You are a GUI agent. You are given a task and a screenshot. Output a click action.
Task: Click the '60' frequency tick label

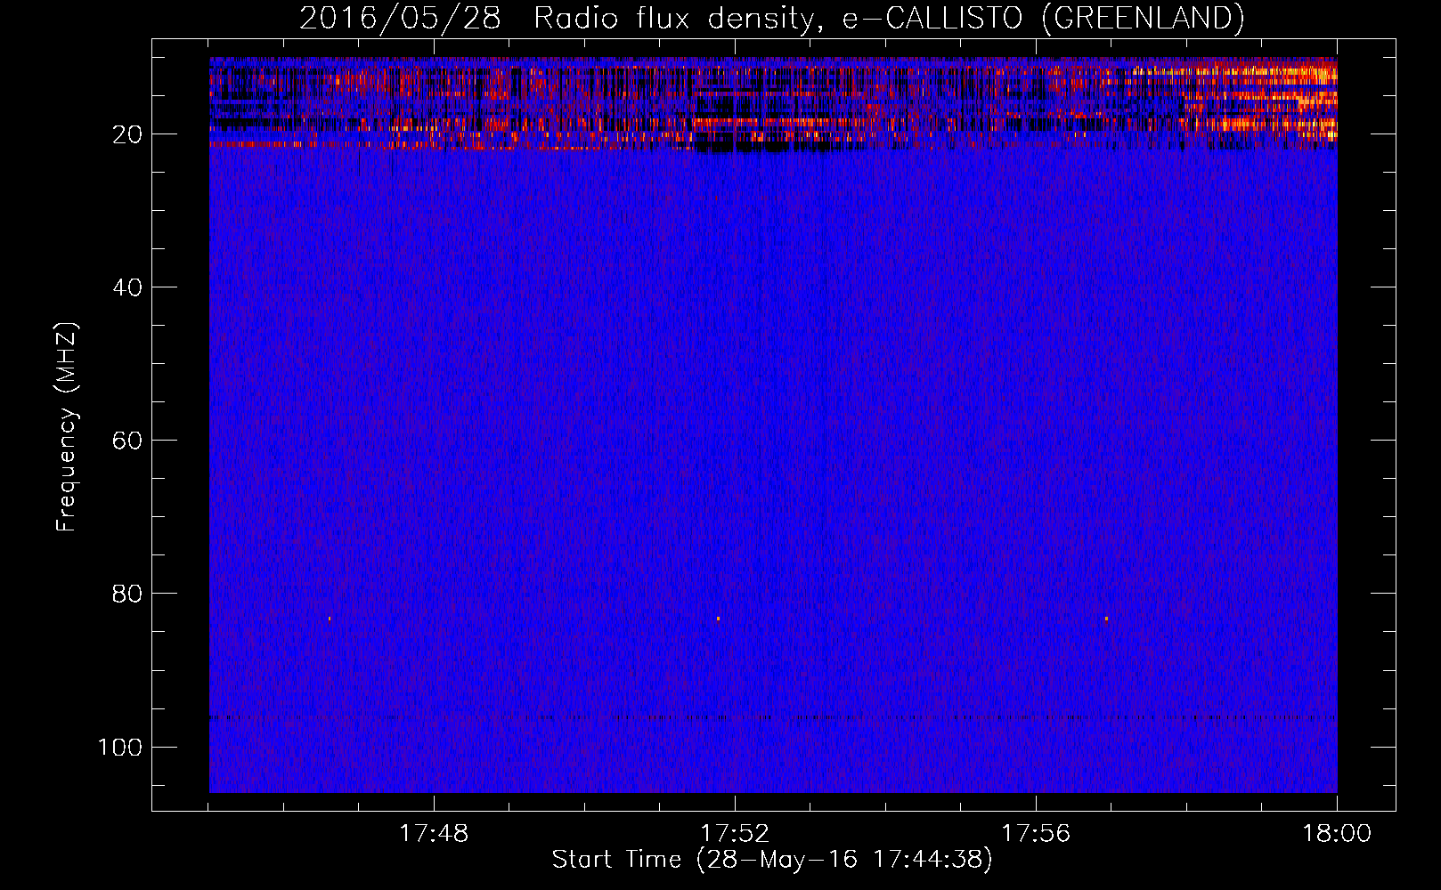127,441
